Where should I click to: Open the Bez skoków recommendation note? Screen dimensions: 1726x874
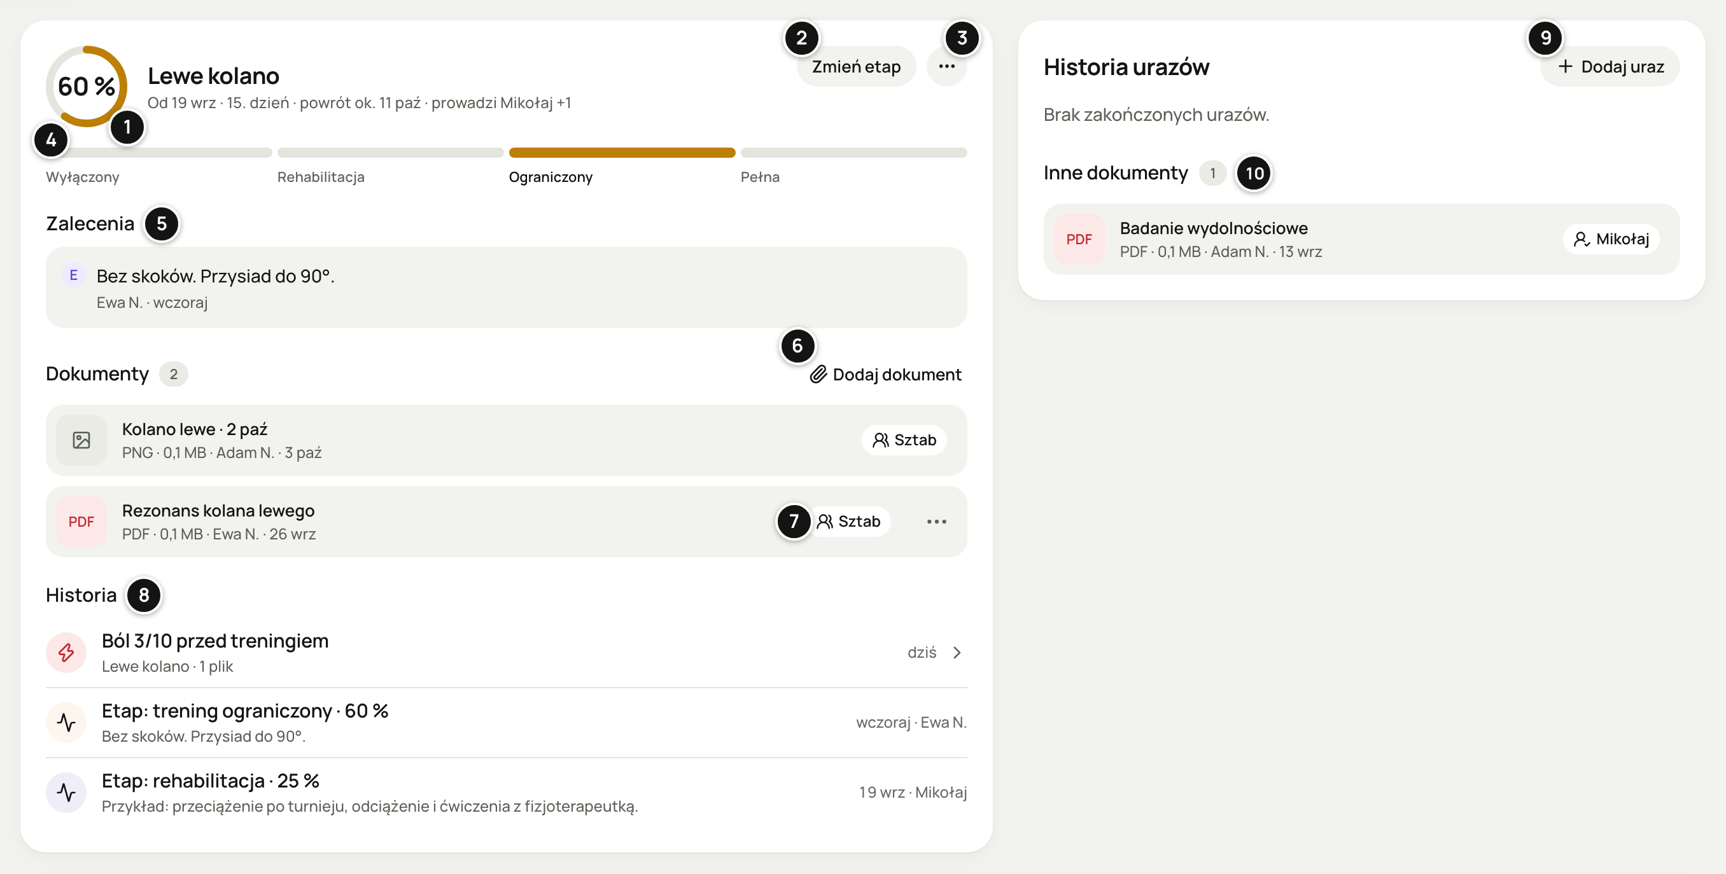point(506,288)
